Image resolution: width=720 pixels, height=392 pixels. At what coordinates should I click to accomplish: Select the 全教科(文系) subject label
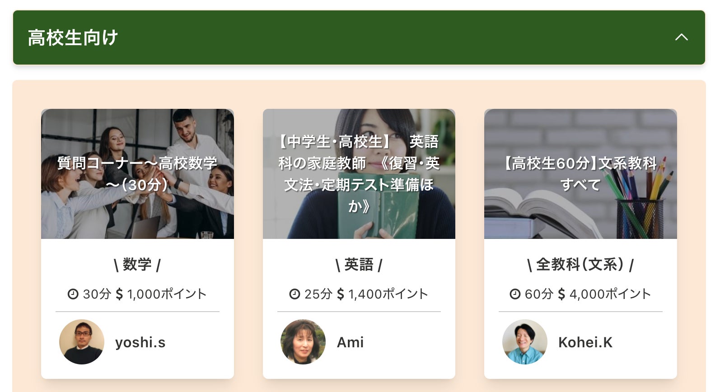click(580, 264)
